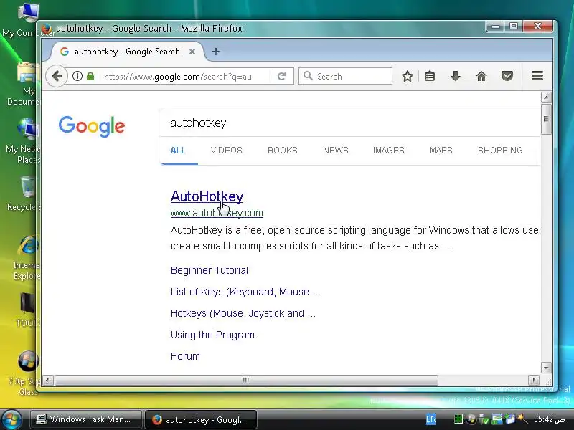Screen dimensions: 574x430
Task: Click the Google autohotkey query field
Action: (349, 123)
